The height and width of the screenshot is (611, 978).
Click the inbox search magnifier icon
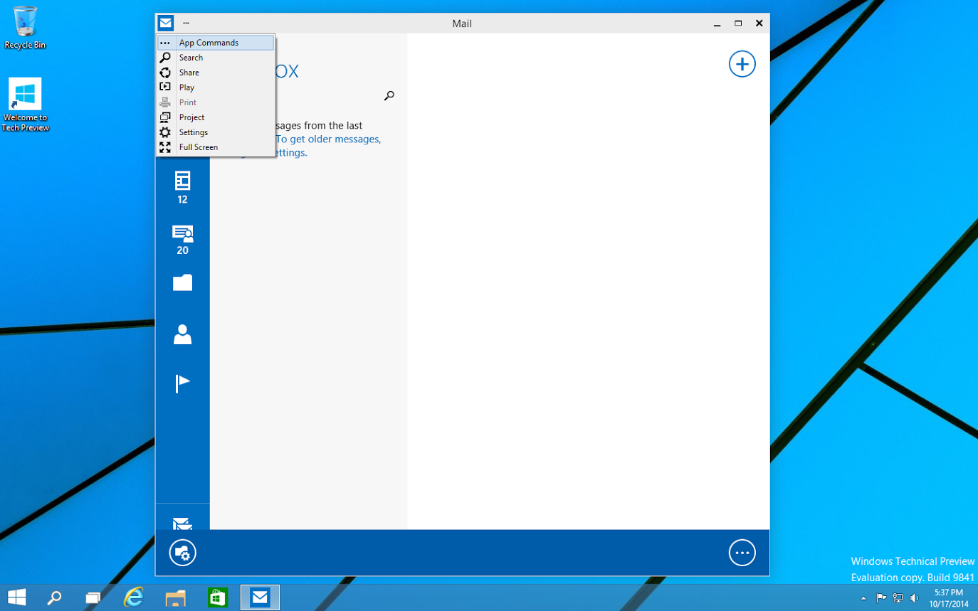click(389, 96)
